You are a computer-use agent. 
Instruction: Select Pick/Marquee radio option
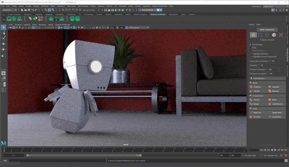[250, 45]
